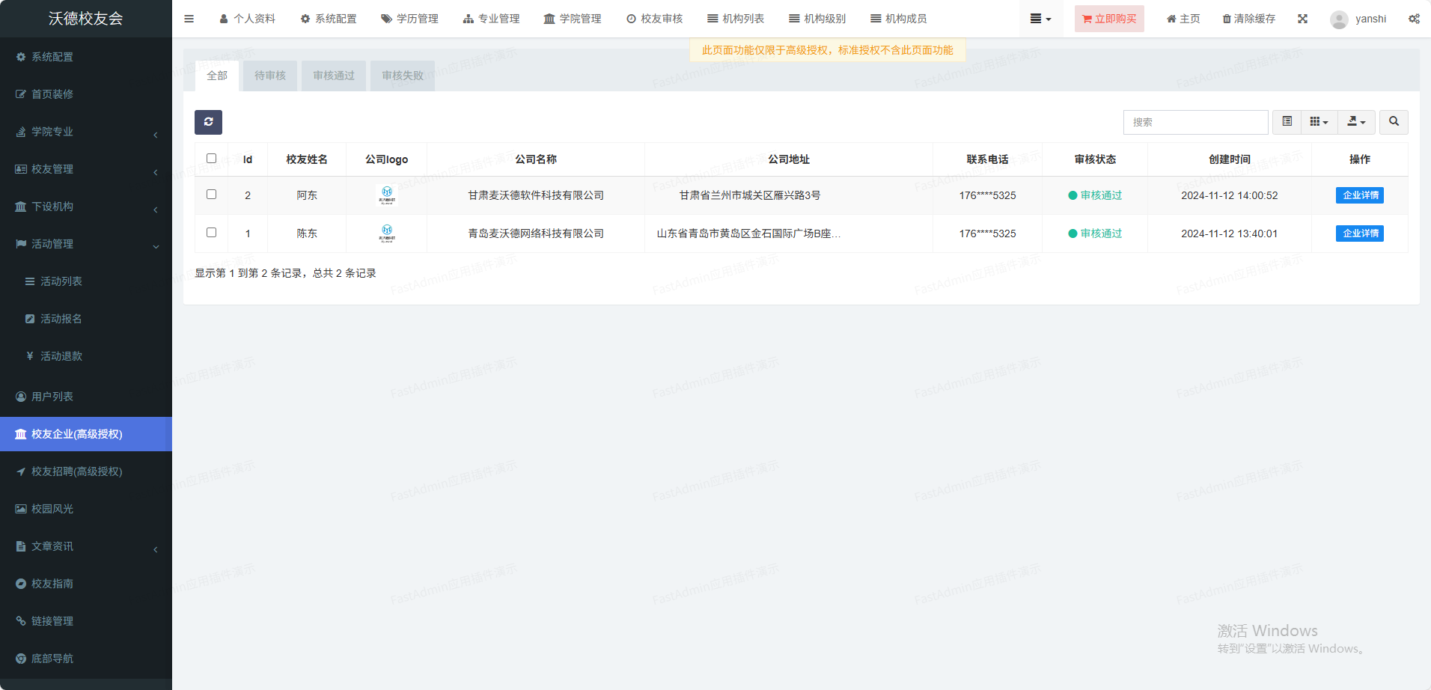Click 企业详情 for 甘肃麦沃德软件科技有限公司
Image resolution: width=1431 pixels, height=690 pixels.
tap(1359, 195)
